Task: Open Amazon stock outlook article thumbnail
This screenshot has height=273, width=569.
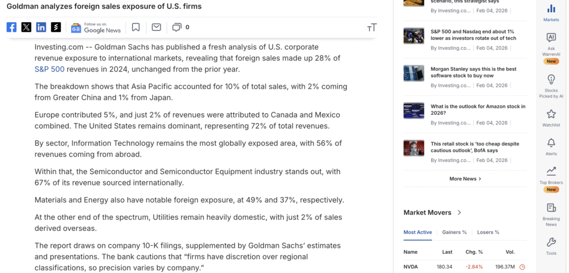Action: (414, 111)
